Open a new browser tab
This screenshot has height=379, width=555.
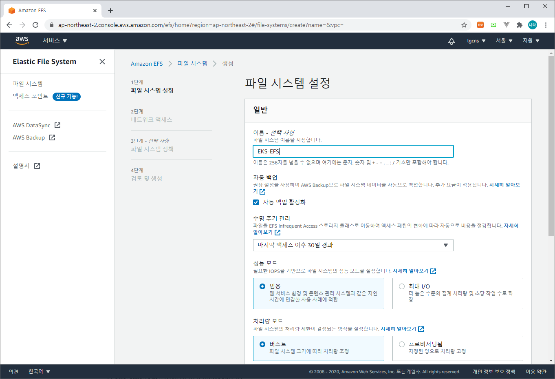click(x=110, y=11)
